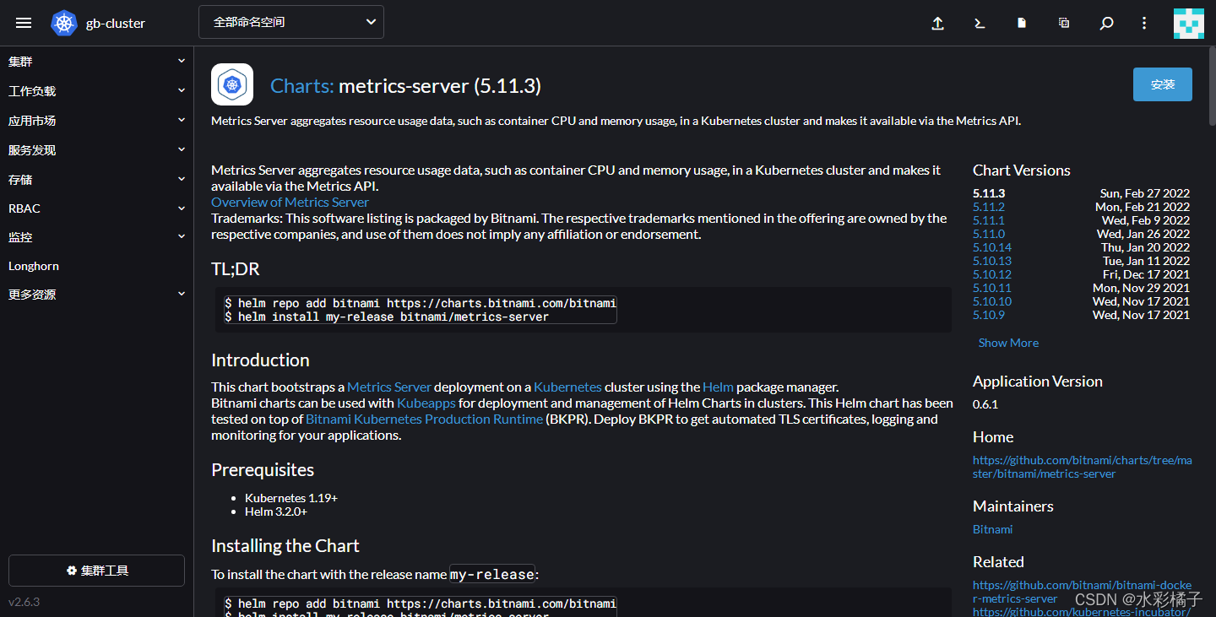
Task: Open the kubectl shell icon
Action: [x=980, y=24]
